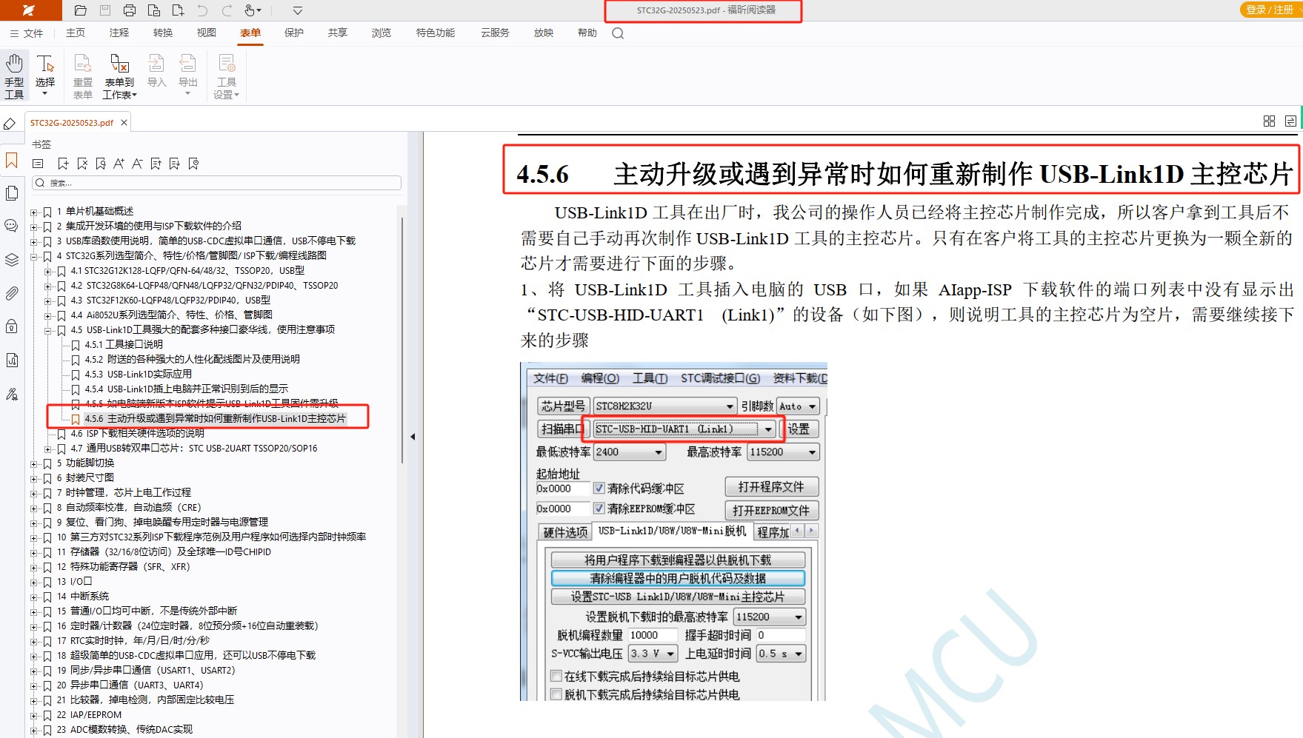1303x738 pixels.
Task: Go to bookmark 4.5.6 主动升级或遇到异常时
Action: click(x=215, y=419)
